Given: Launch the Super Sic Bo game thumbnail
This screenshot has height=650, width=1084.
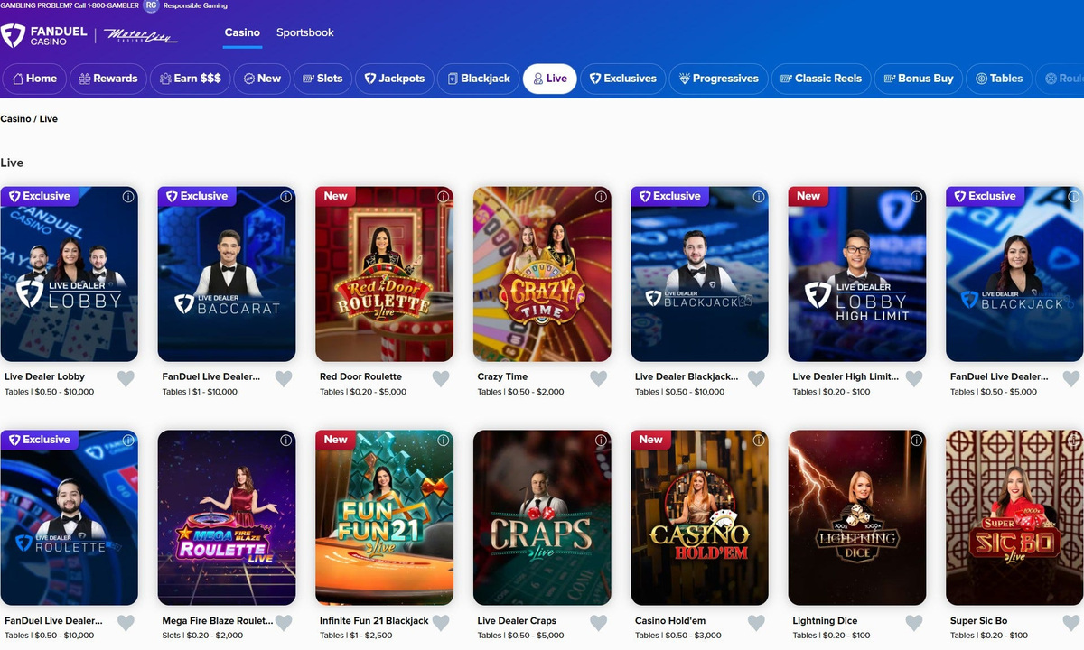Looking at the screenshot, I should [1014, 517].
